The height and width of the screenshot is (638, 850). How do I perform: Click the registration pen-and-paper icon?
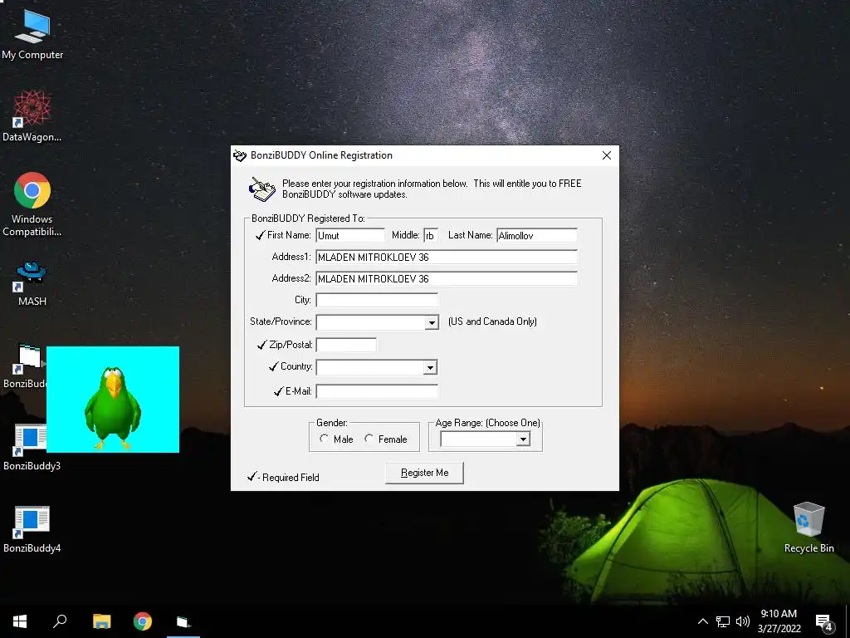point(261,189)
